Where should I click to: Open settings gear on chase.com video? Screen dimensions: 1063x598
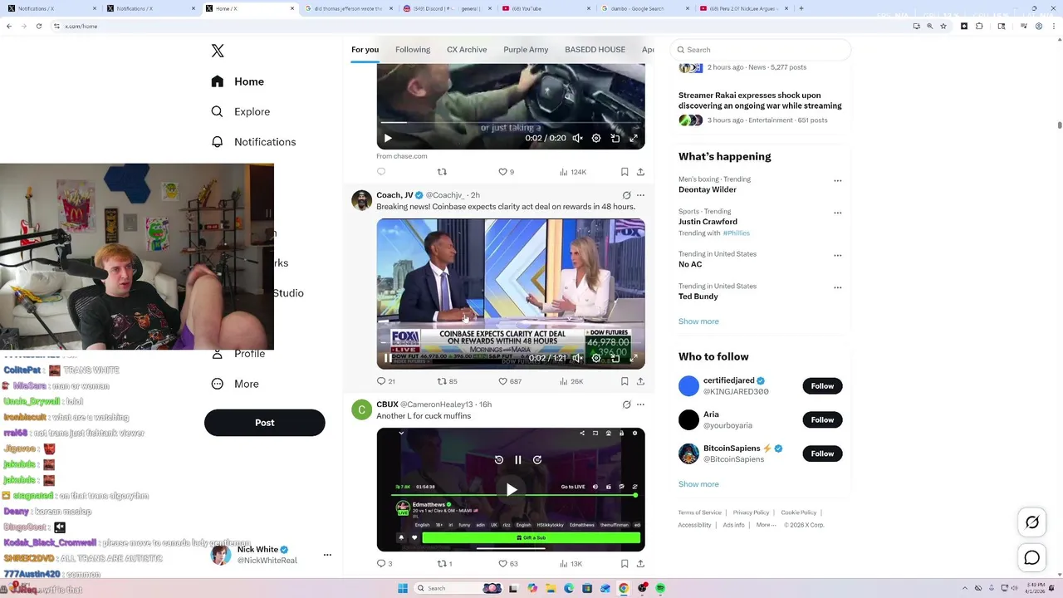coord(596,139)
